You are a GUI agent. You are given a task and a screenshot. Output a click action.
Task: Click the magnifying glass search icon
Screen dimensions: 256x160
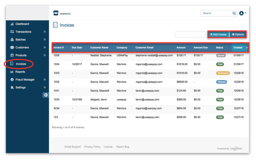pos(234,13)
